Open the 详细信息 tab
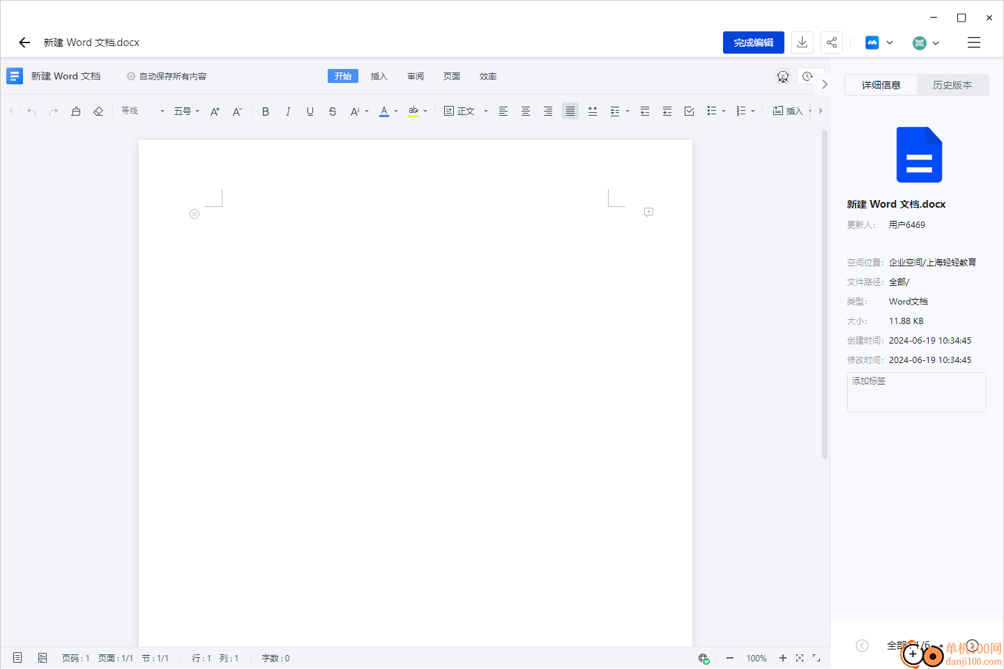This screenshot has height=669, width=1004. [881, 85]
